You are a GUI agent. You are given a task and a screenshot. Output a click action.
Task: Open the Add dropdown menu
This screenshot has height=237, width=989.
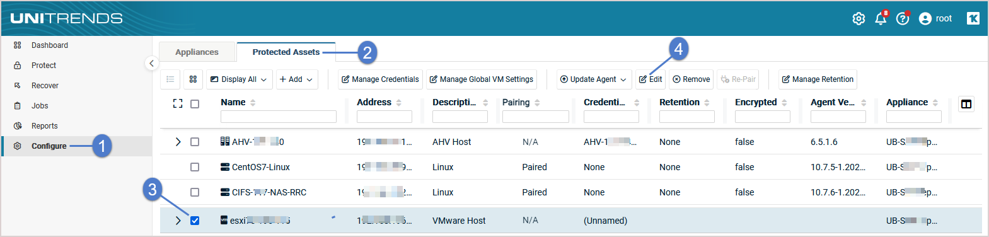point(296,79)
